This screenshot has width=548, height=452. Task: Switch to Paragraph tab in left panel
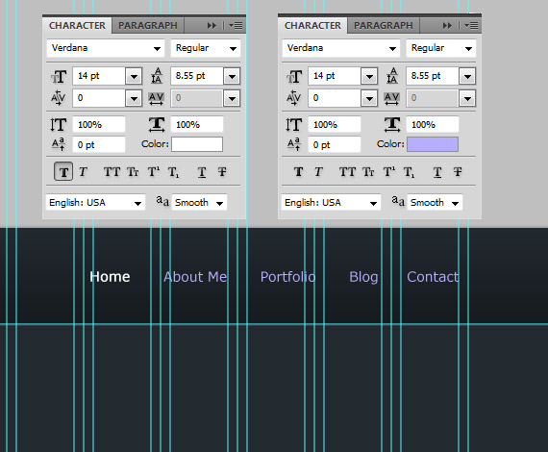148,26
